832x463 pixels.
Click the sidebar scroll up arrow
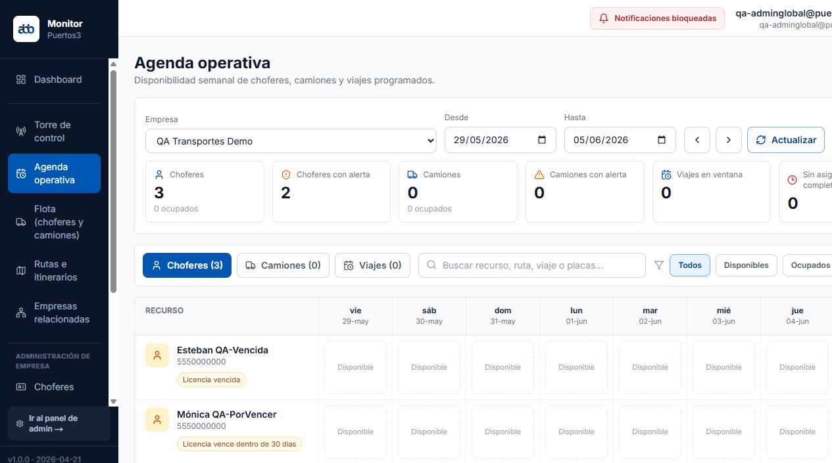113,64
